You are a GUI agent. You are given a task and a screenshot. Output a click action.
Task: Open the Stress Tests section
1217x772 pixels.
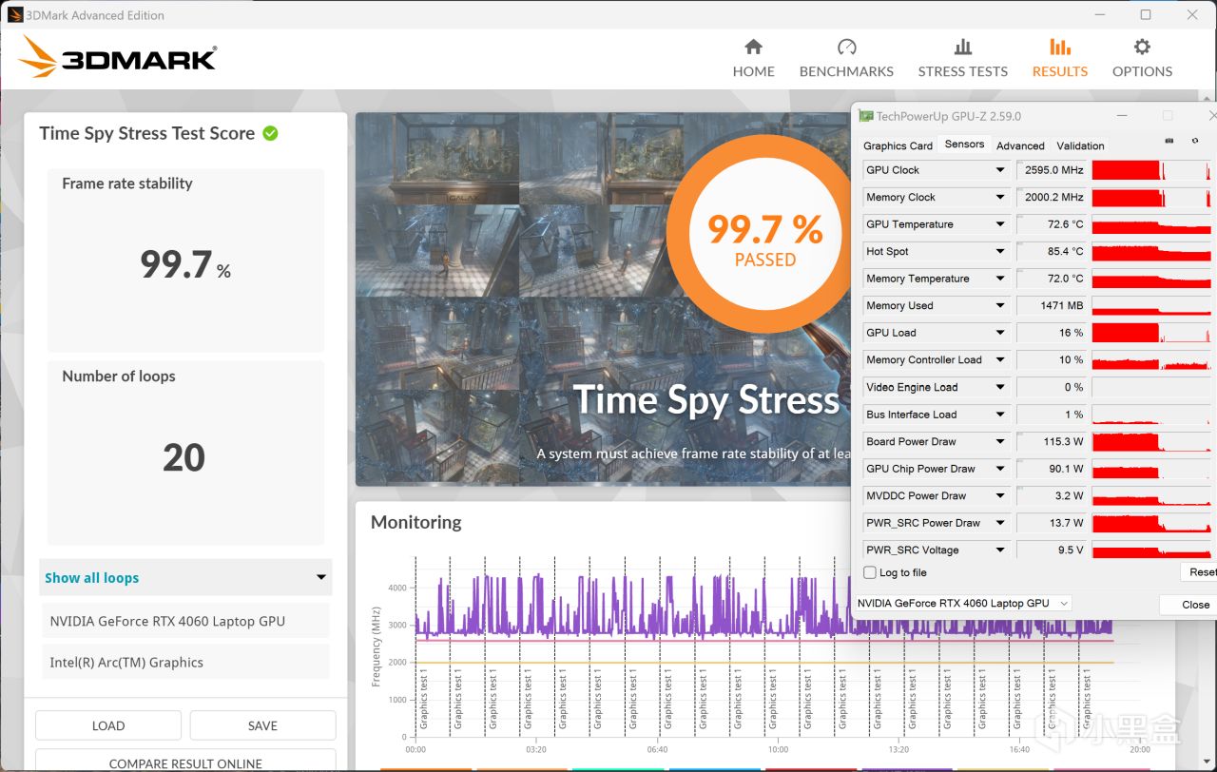(x=962, y=58)
